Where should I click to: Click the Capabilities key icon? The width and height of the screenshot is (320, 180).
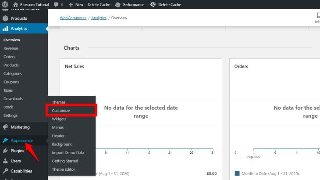pos(5,171)
